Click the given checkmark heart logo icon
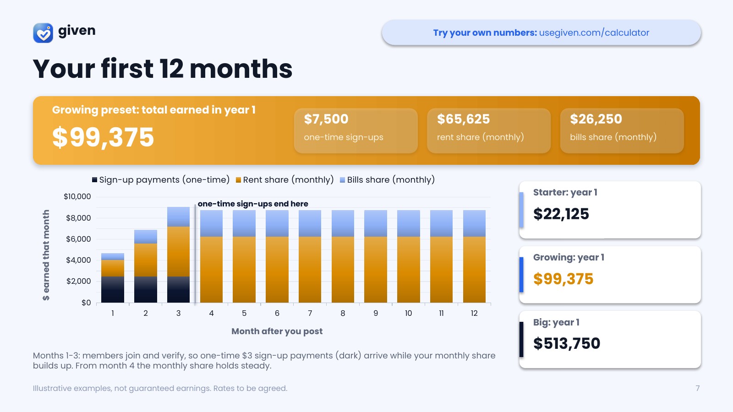The width and height of the screenshot is (733, 412). (x=43, y=33)
